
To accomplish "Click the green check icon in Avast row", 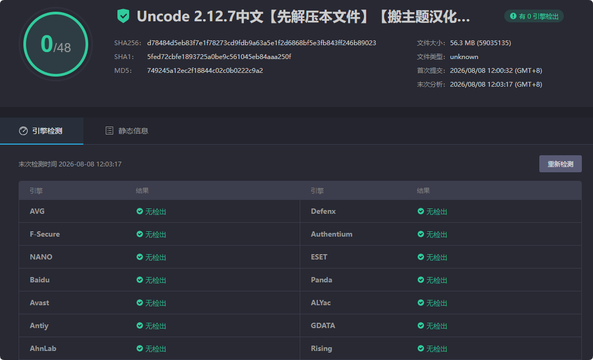I will [140, 303].
